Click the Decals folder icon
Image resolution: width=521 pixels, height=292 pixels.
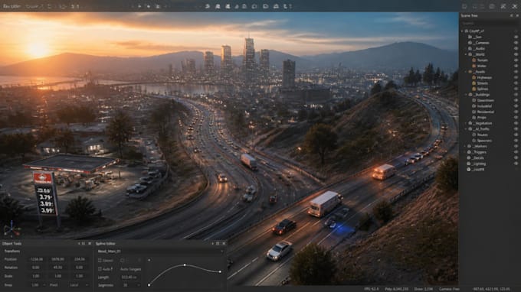point(469,157)
